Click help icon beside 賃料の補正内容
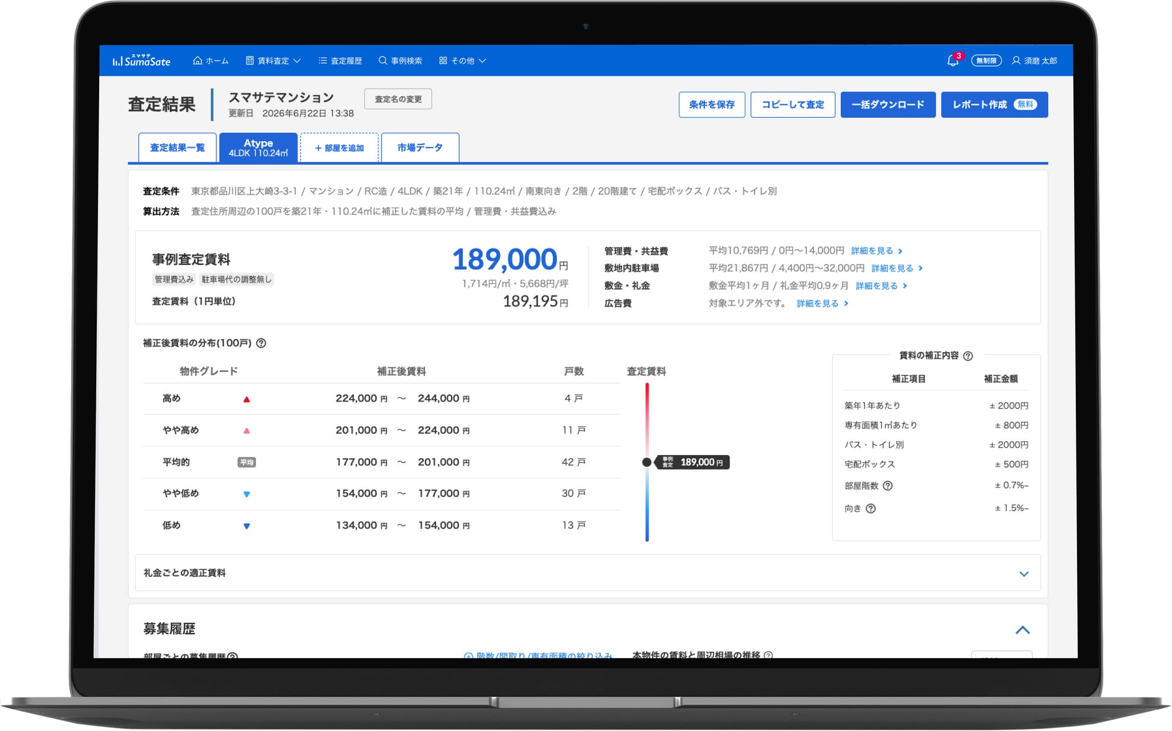This screenshot has height=731, width=1172. click(x=968, y=356)
